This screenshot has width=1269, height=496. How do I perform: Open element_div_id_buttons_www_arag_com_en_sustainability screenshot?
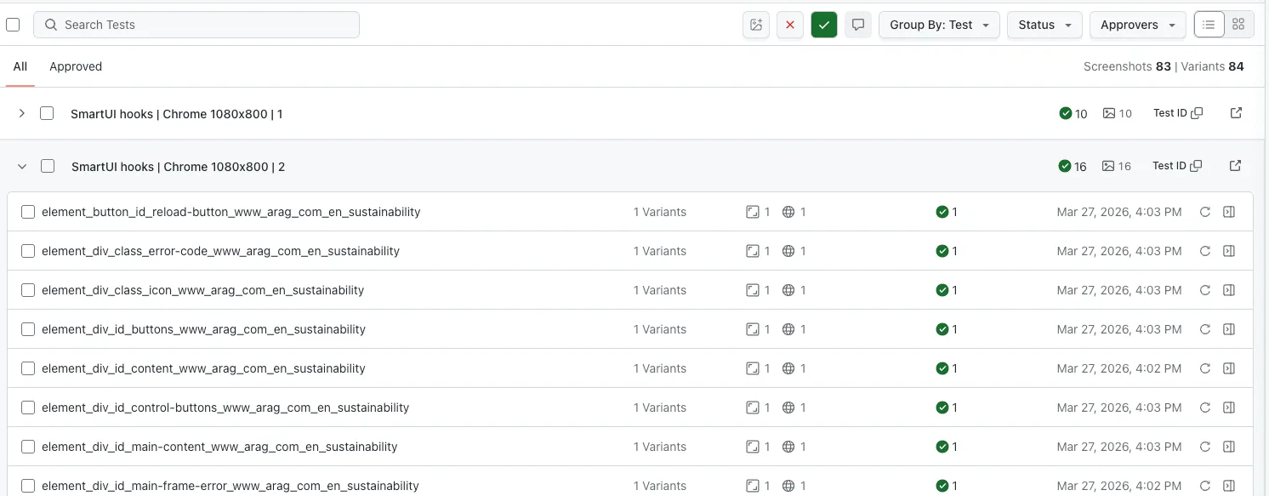pyautogui.click(x=203, y=329)
